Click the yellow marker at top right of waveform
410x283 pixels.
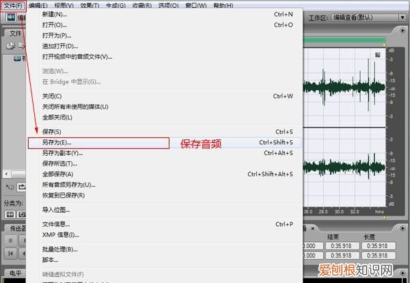coord(384,45)
